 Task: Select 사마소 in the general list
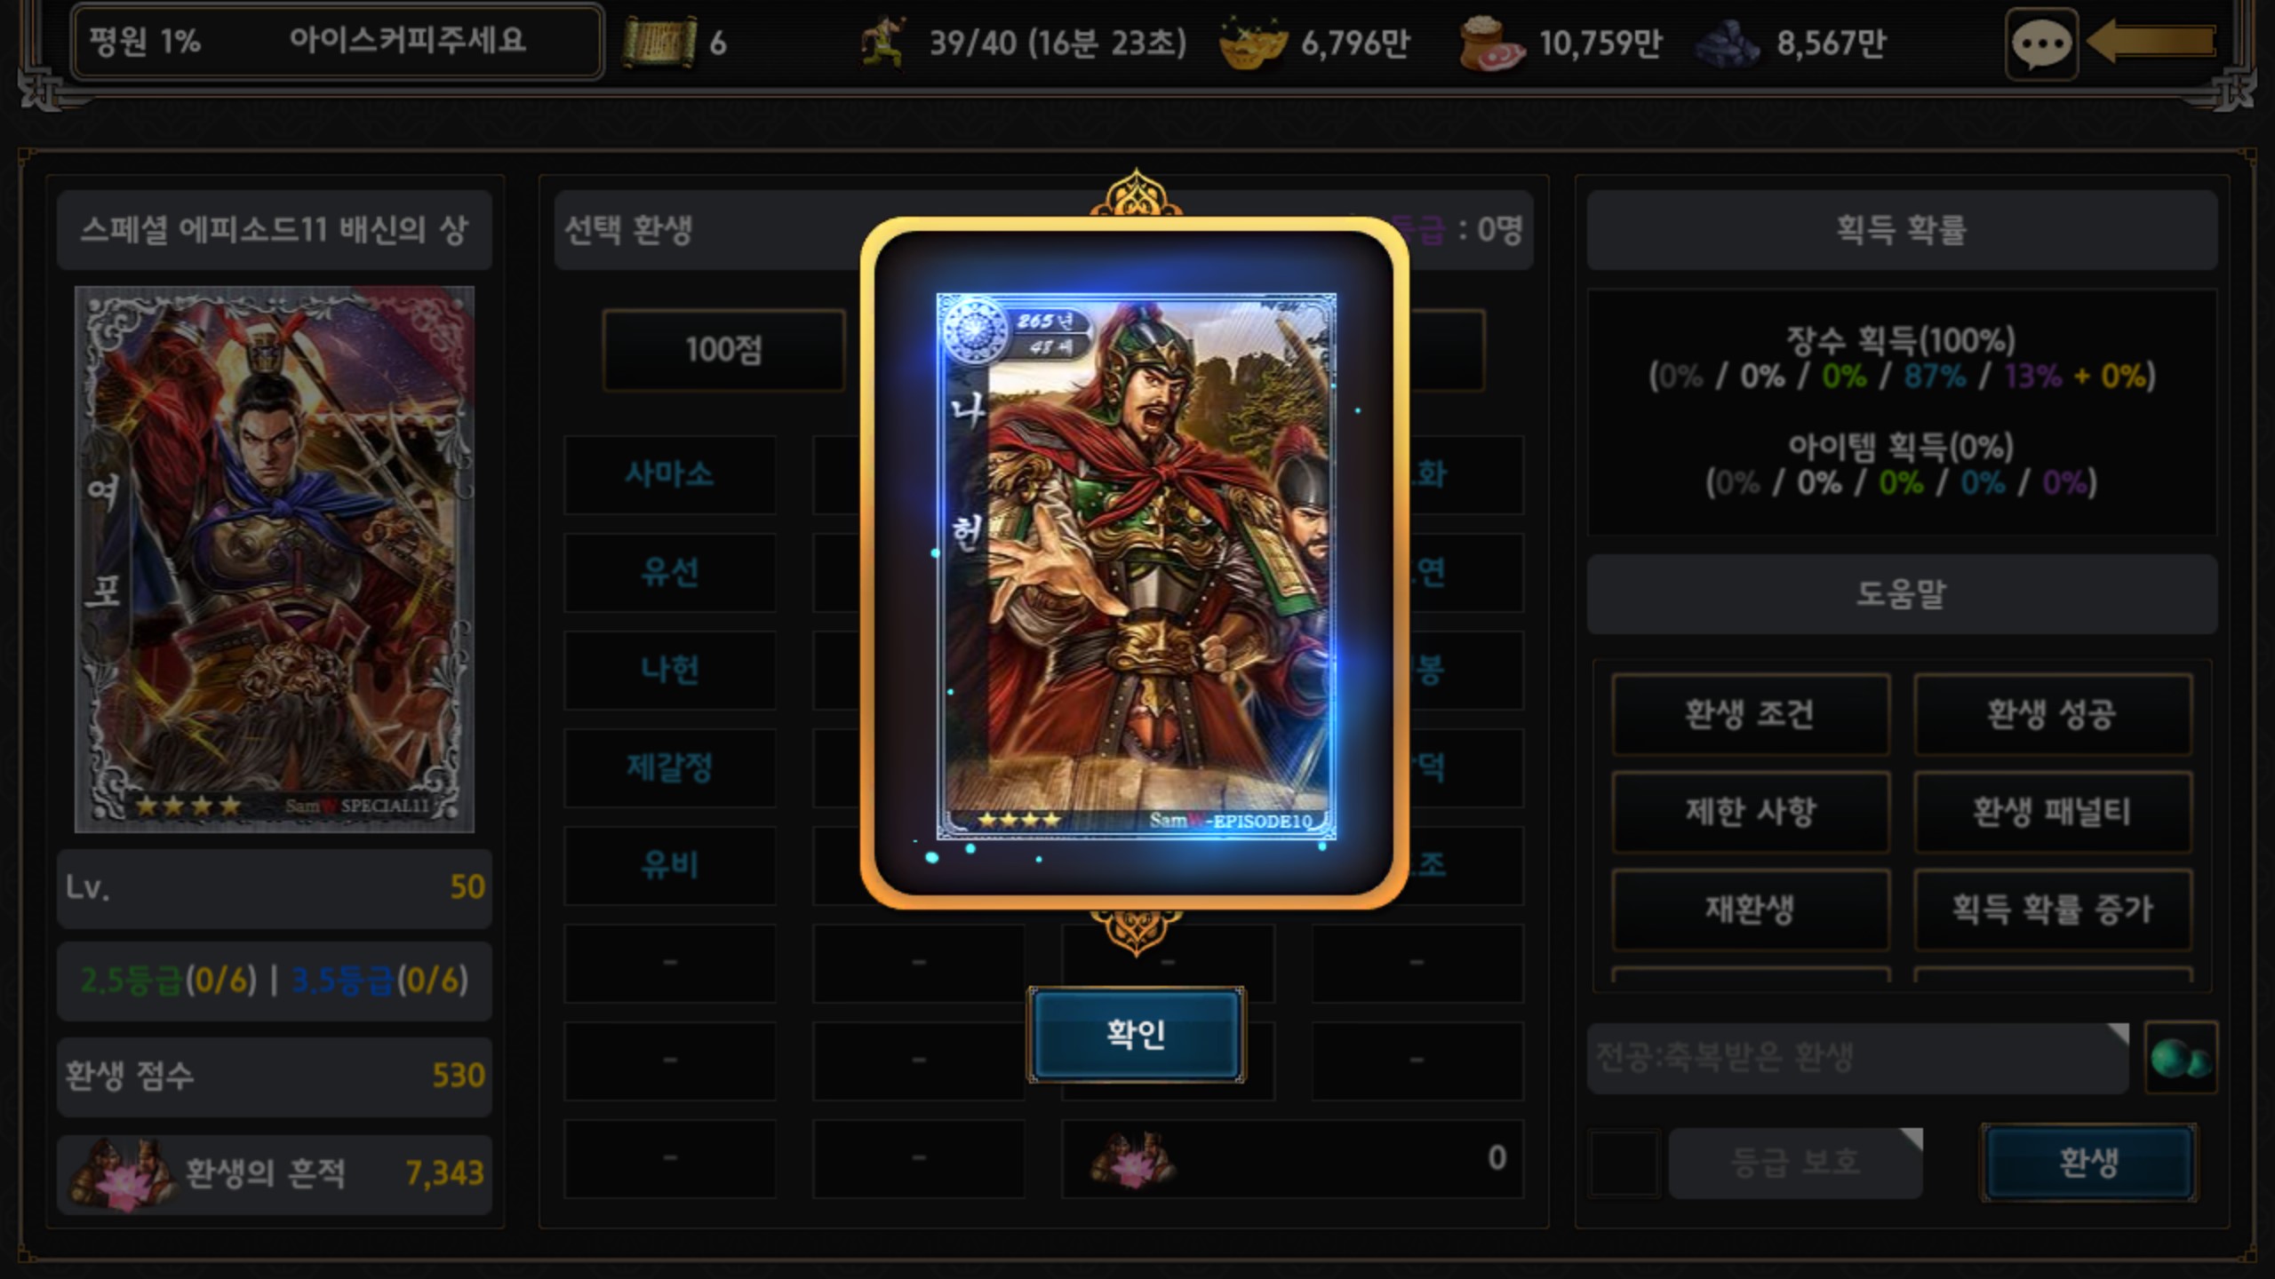tap(670, 474)
